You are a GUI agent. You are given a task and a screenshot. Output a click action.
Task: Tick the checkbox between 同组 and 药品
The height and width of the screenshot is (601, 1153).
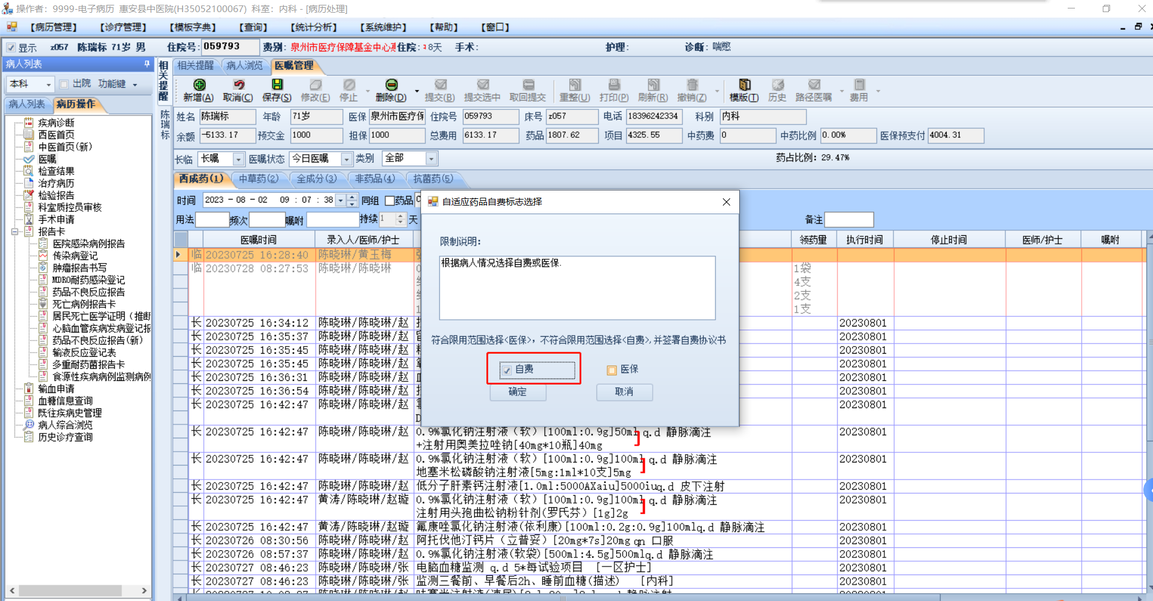390,201
